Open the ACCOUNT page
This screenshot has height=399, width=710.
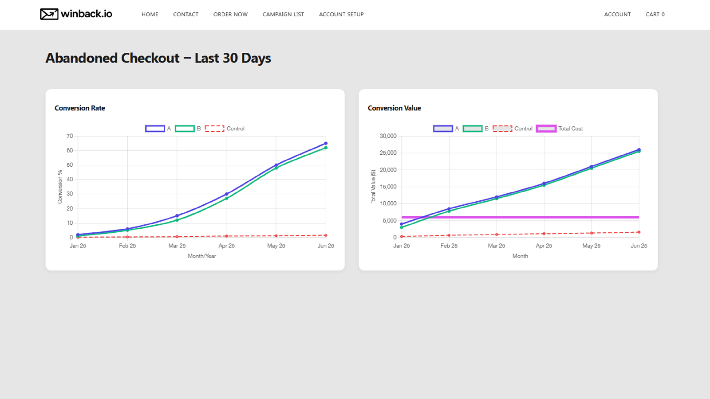[618, 14]
